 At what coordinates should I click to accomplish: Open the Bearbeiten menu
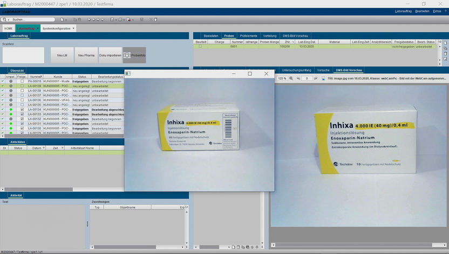coord(422,11)
